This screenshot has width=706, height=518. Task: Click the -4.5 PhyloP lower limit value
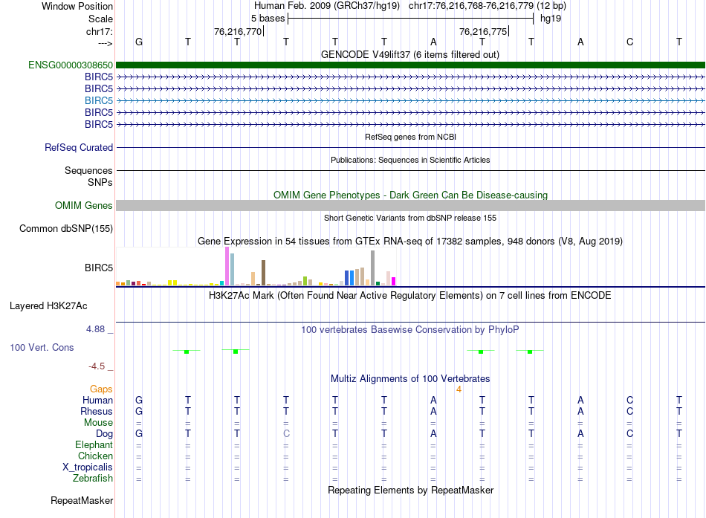point(97,366)
